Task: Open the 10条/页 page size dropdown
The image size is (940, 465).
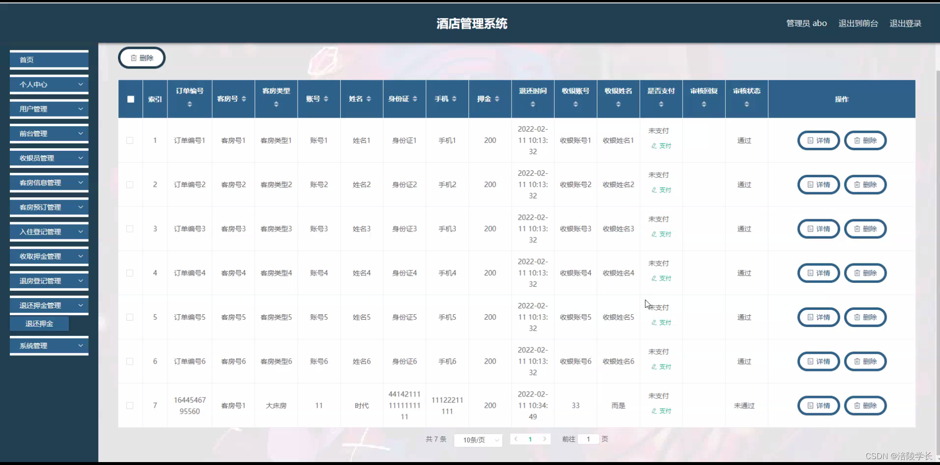Action: coord(478,440)
